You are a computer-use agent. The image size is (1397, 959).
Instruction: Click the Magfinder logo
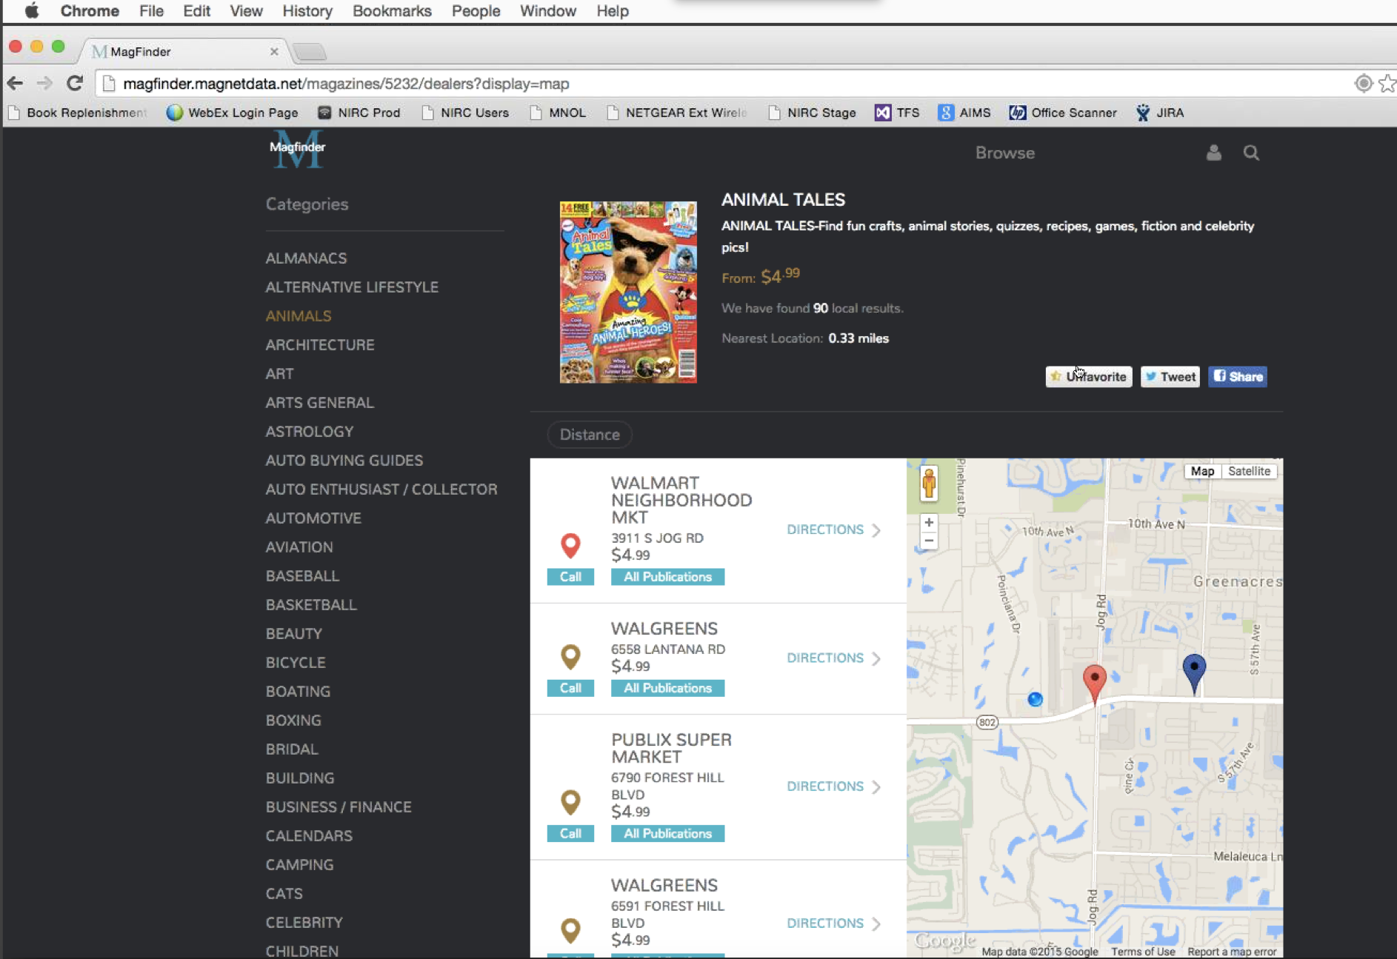(x=297, y=149)
